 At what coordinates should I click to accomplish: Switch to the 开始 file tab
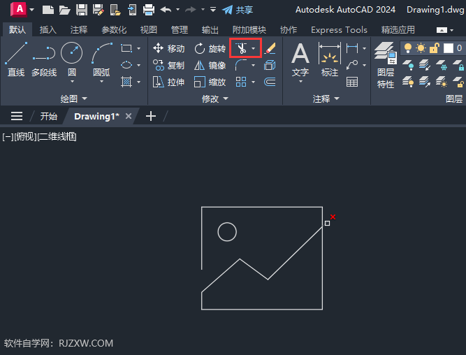pyautogui.click(x=48, y=116)
